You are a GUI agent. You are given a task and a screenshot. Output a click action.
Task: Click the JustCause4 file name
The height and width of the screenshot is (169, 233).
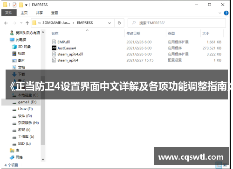click(67, 48)
